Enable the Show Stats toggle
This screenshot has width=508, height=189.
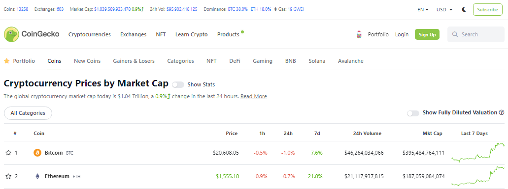(178, 84)
